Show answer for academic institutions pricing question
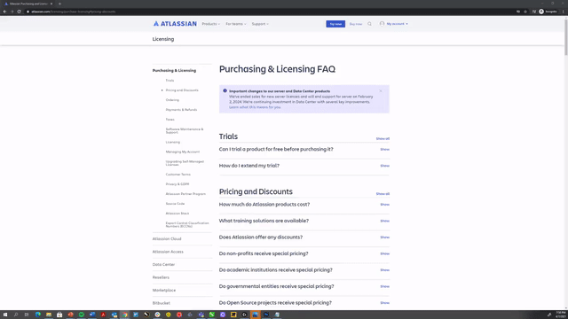Image resolution: width=568 pixels, height=319 pixels. [x=384, y=270]
